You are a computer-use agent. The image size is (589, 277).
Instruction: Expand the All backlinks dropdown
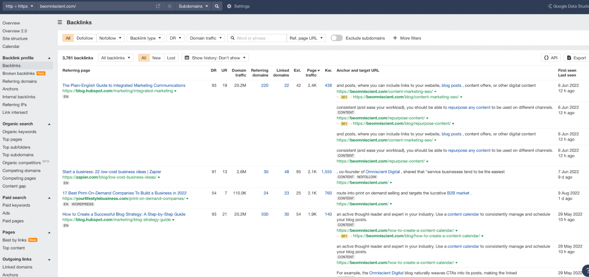115,58
